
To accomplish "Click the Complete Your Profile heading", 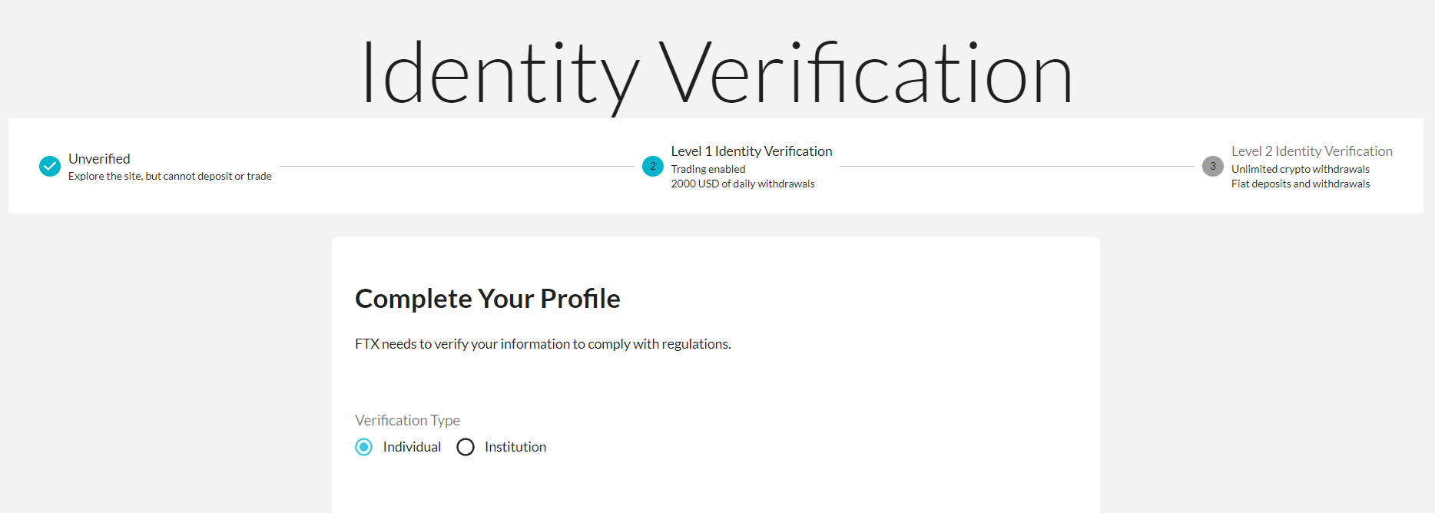I will (487, 299).
